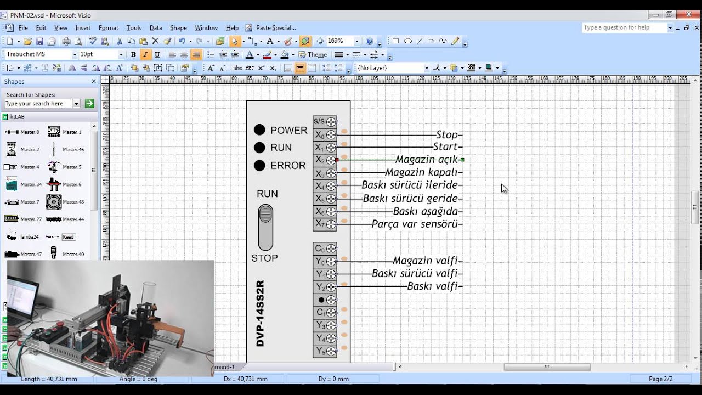Screen dimensions: 702x395
Task: Select the Connector tool
Action: 253,41
